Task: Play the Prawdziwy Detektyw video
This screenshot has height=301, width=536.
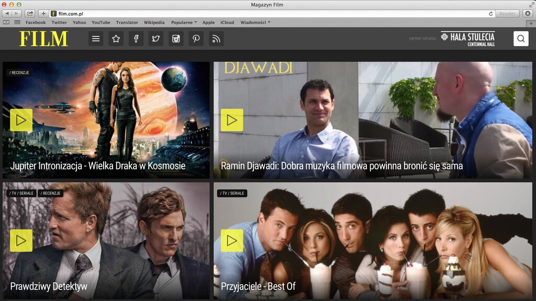Action: click(x=21, y=240)
